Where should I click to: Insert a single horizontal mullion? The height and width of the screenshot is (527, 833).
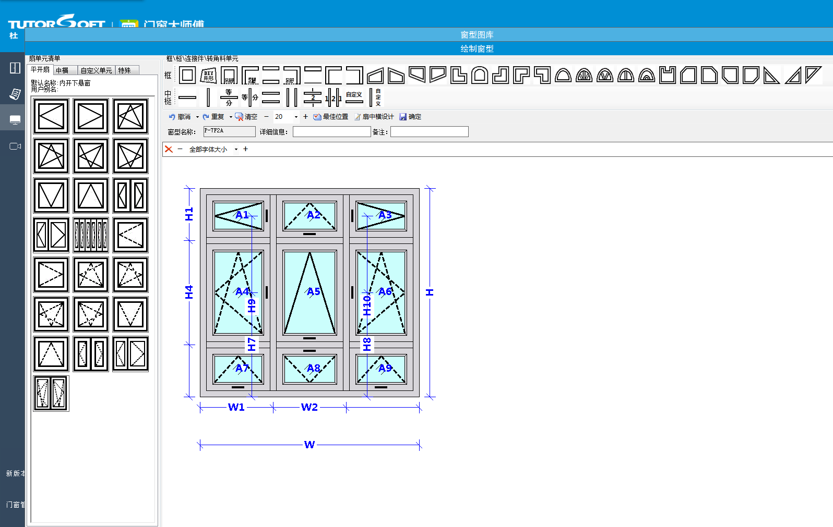tap(187, 97)
